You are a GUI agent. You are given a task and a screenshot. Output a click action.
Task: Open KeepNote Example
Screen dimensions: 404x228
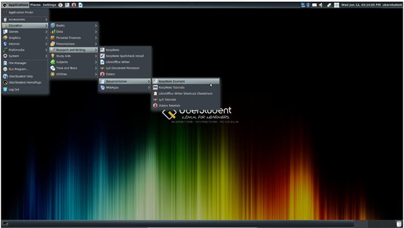click(x=186, y=81)
